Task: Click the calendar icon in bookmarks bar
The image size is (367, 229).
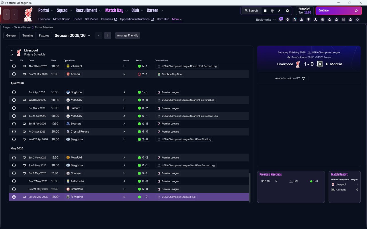Action: [343, 20]
